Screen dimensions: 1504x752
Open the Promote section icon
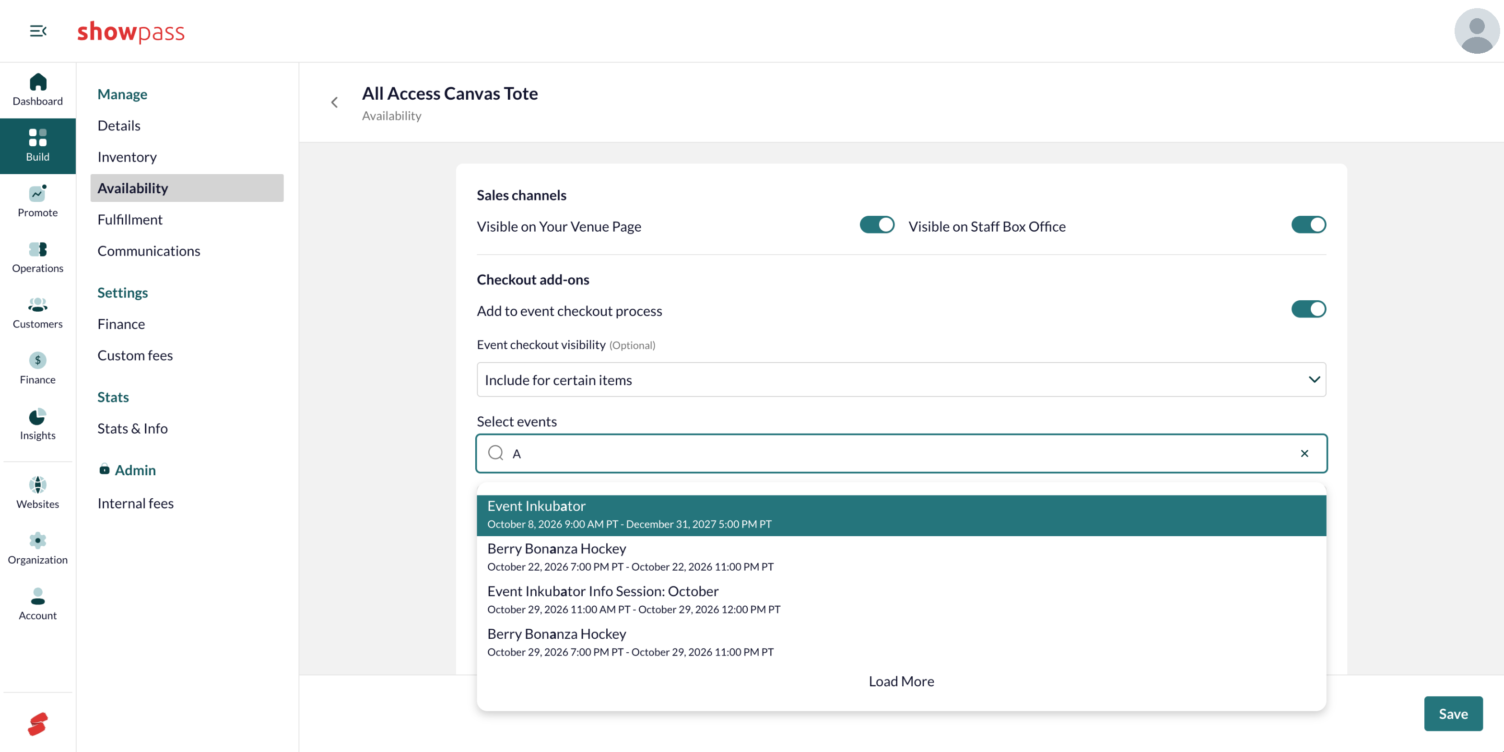click(x=38, y=193)
